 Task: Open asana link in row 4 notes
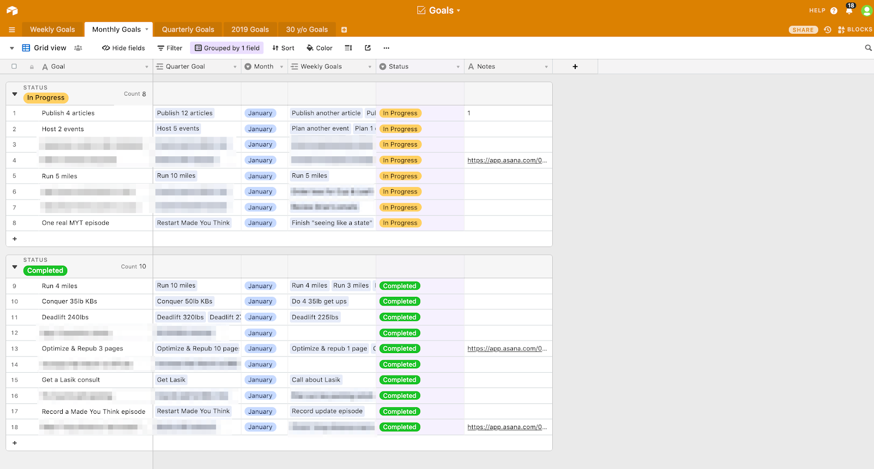tap(507, 160)
